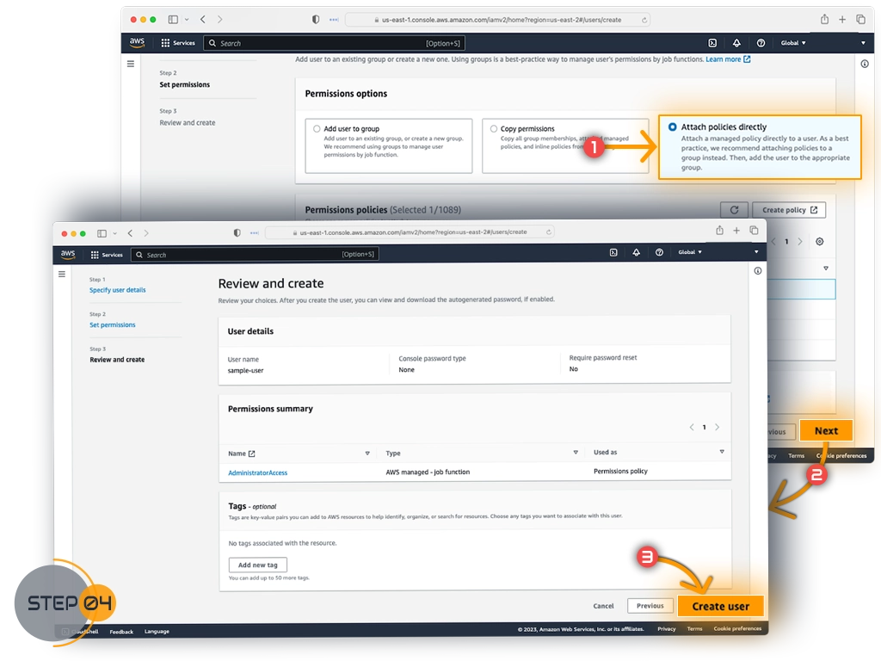Open the policies table settings gear
Viewport: 881px width, 661px height.
(x=820, y=242)
